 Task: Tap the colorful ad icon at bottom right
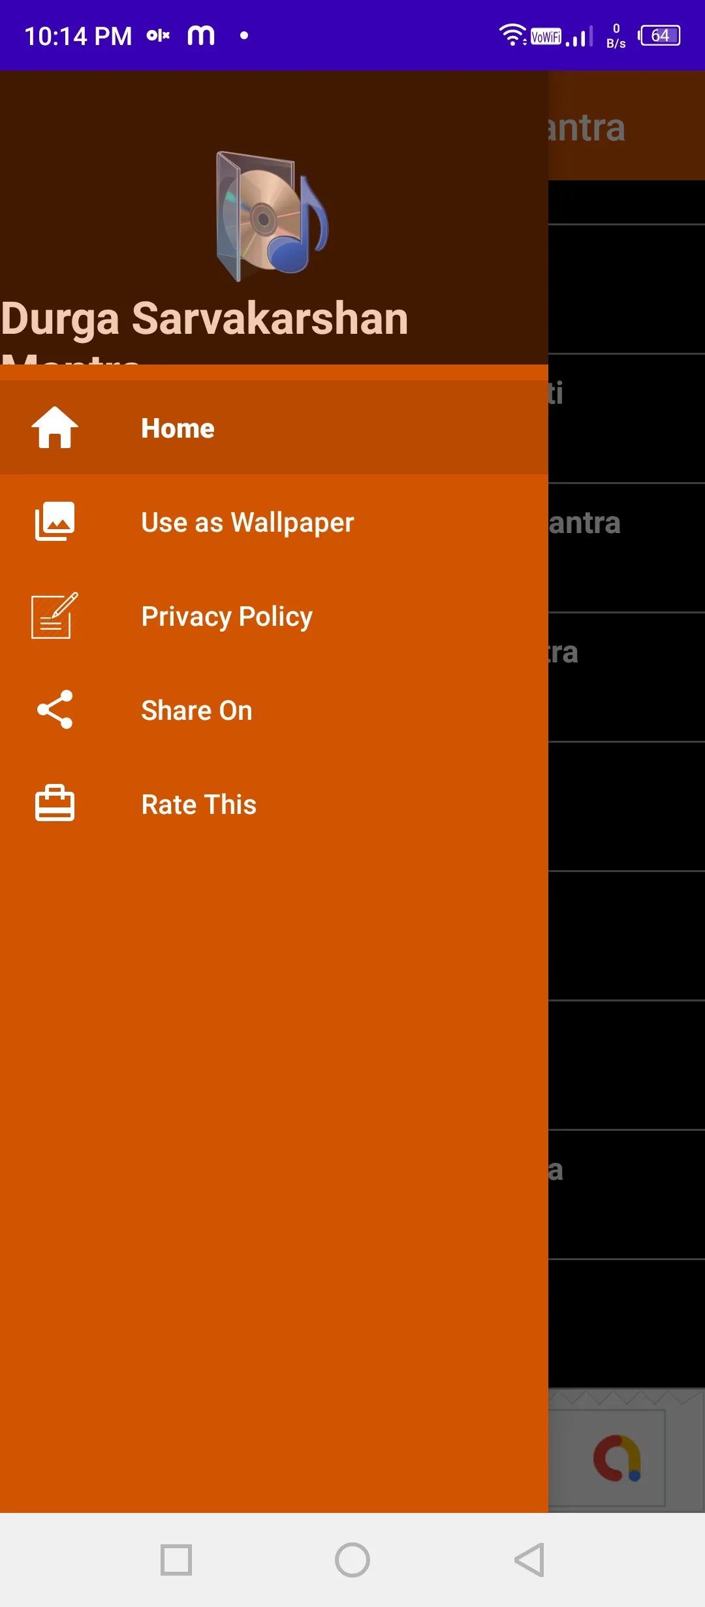click(616, 1458)
